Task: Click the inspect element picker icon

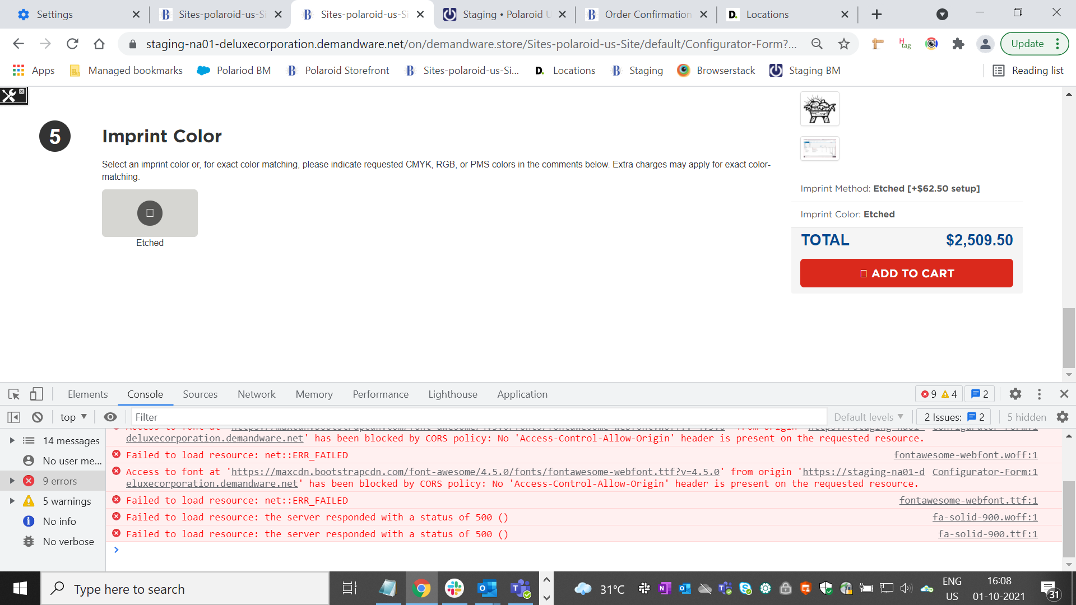Action: point(14,394)
